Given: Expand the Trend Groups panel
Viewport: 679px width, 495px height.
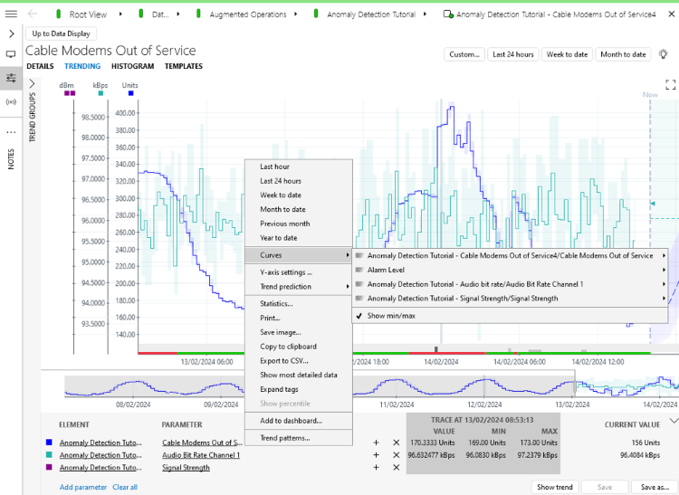Looking at the screenshot, I should click(32, 83).
